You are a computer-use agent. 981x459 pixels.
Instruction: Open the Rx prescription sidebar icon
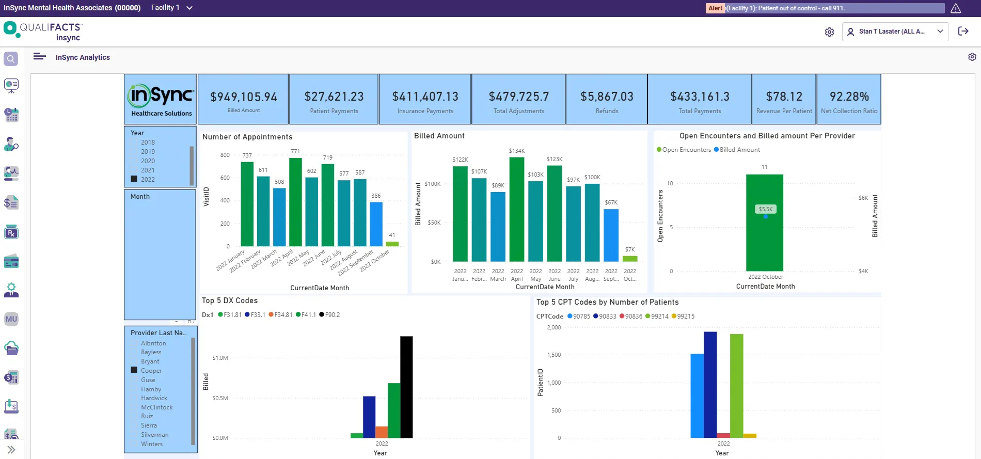point(11,232)
